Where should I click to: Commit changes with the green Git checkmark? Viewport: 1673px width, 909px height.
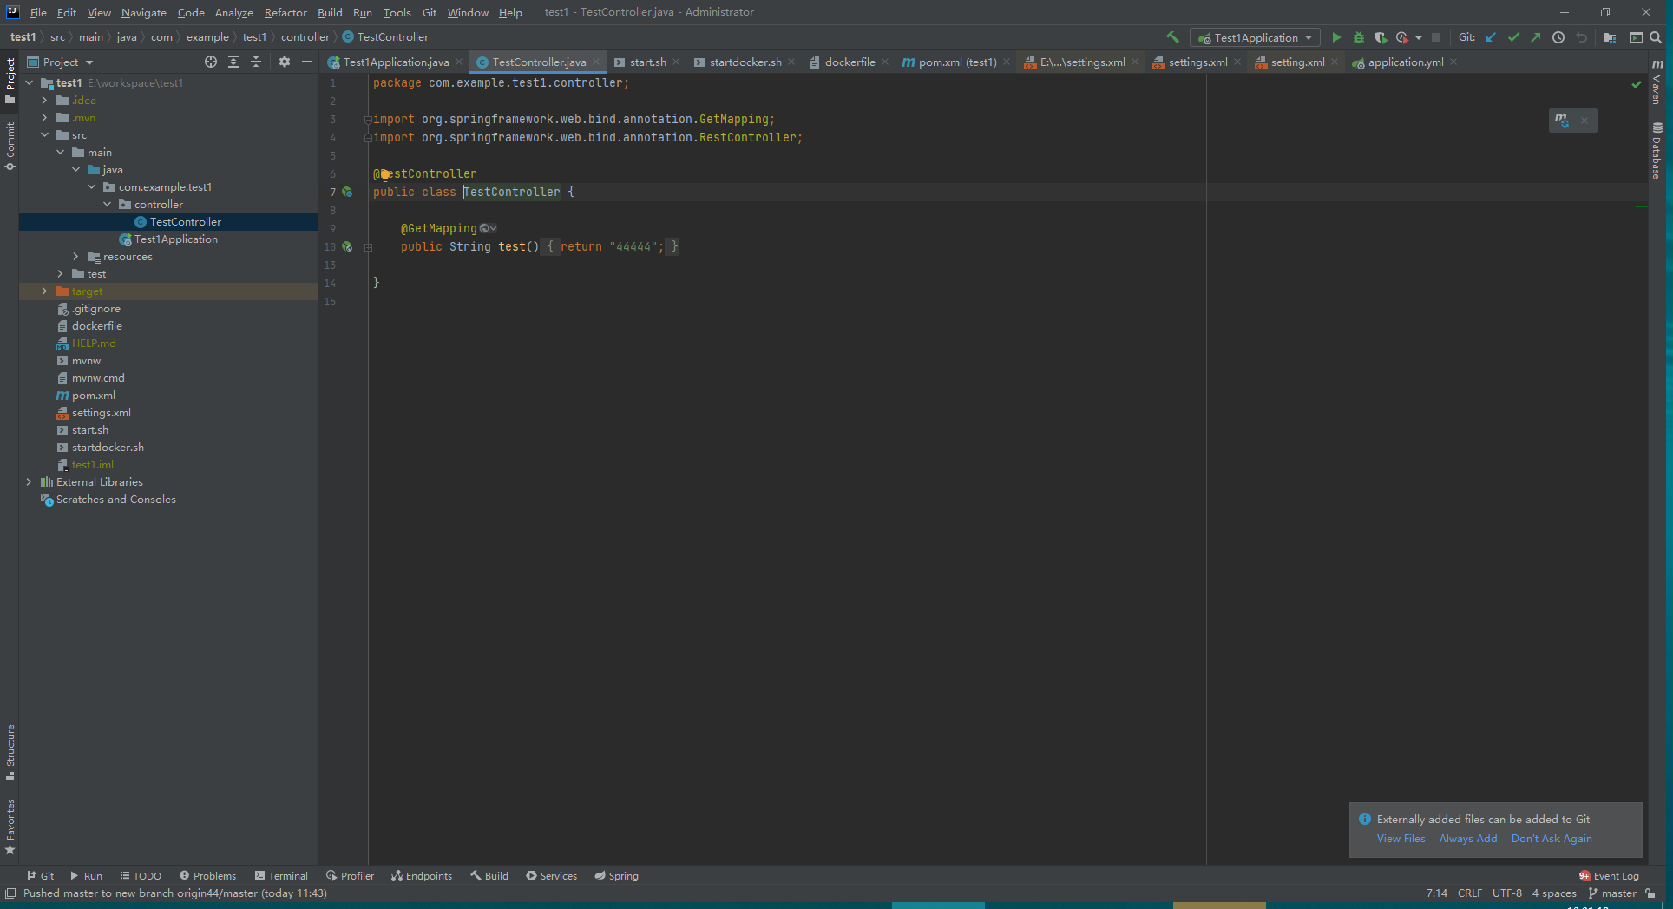(x=1513, y=37)
